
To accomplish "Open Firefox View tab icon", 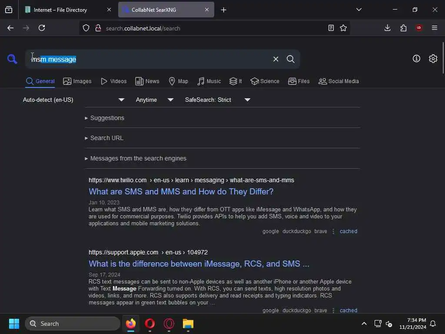I will tap(9, 10).
